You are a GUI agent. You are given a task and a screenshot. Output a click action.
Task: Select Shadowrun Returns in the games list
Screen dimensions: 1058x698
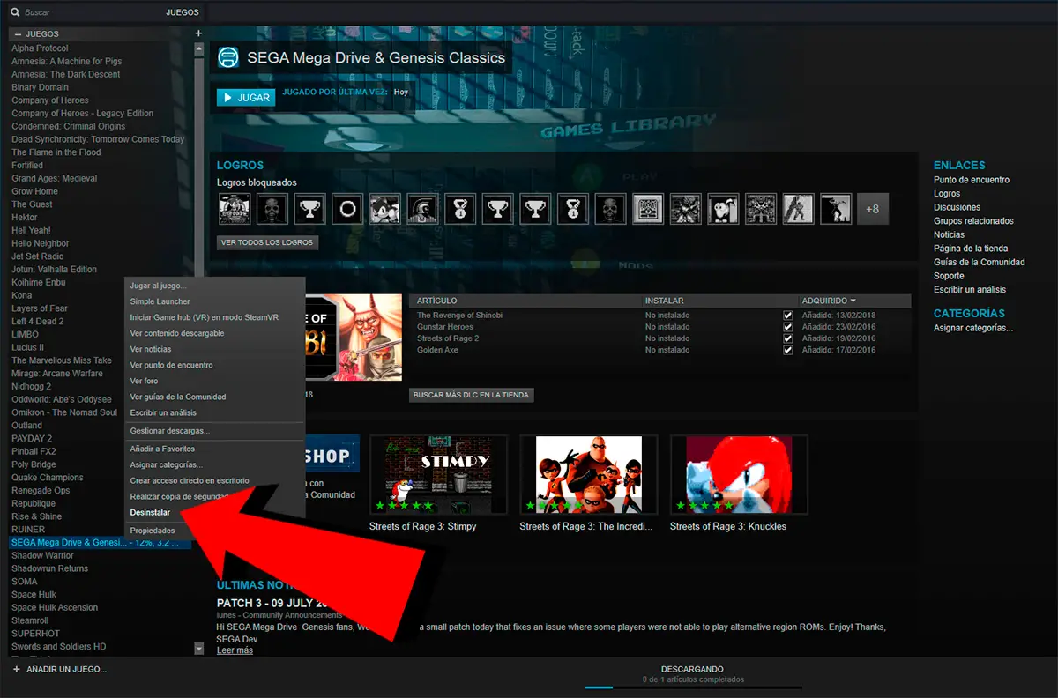point(50,568)
